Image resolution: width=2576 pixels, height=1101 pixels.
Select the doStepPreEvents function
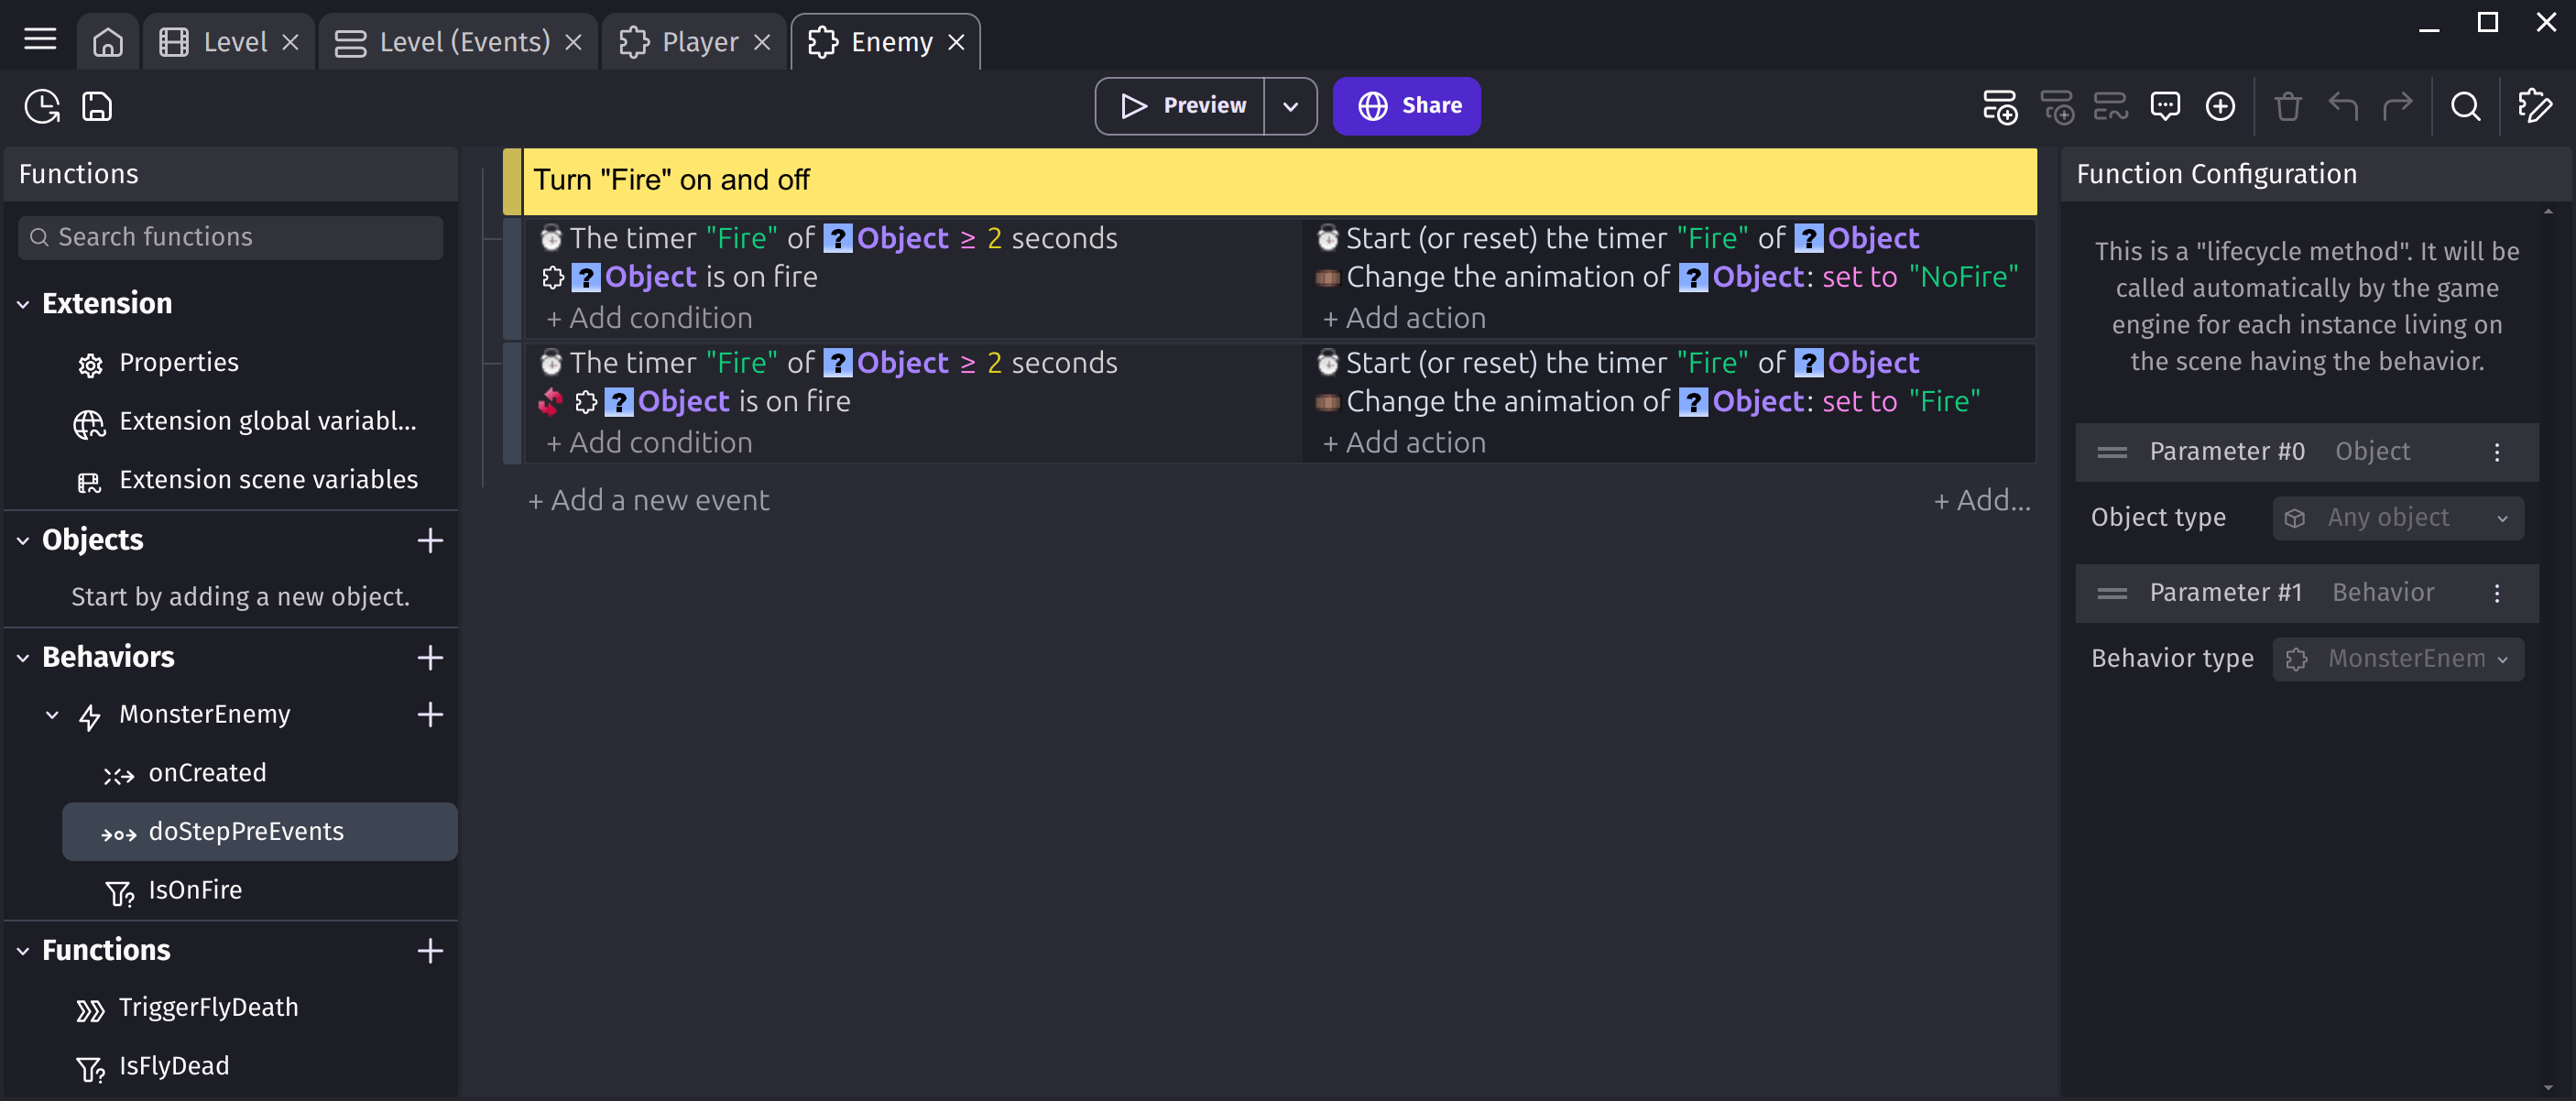[x=259, y=832]
